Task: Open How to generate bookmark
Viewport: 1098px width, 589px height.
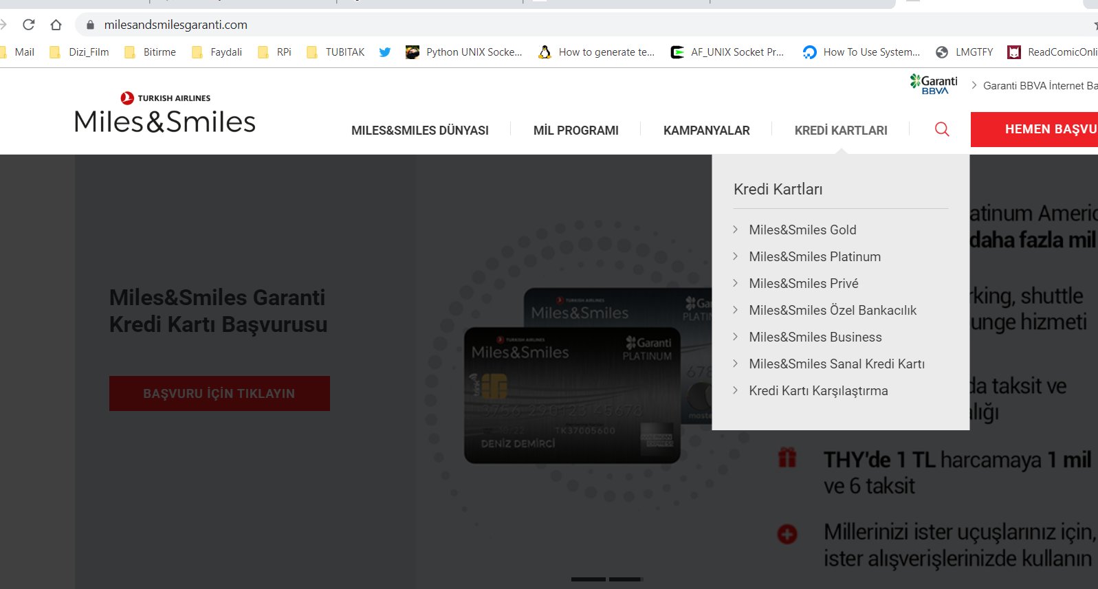Action: coord(597,52)
